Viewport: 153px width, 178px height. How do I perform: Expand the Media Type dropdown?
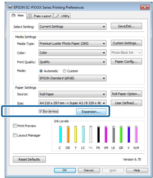72,43
